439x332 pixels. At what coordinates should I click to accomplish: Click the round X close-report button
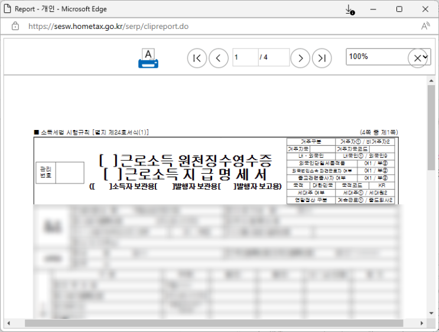[x=418, y=58]
